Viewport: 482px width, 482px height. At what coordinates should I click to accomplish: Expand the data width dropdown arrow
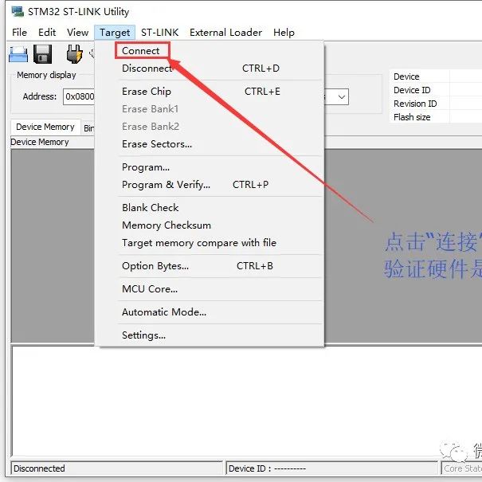pyautogui.click(x=342, y=97)
